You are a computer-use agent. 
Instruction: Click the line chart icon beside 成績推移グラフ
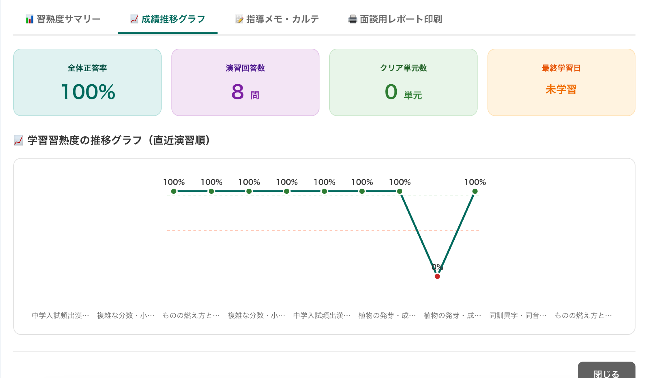[x=134, y=19]
